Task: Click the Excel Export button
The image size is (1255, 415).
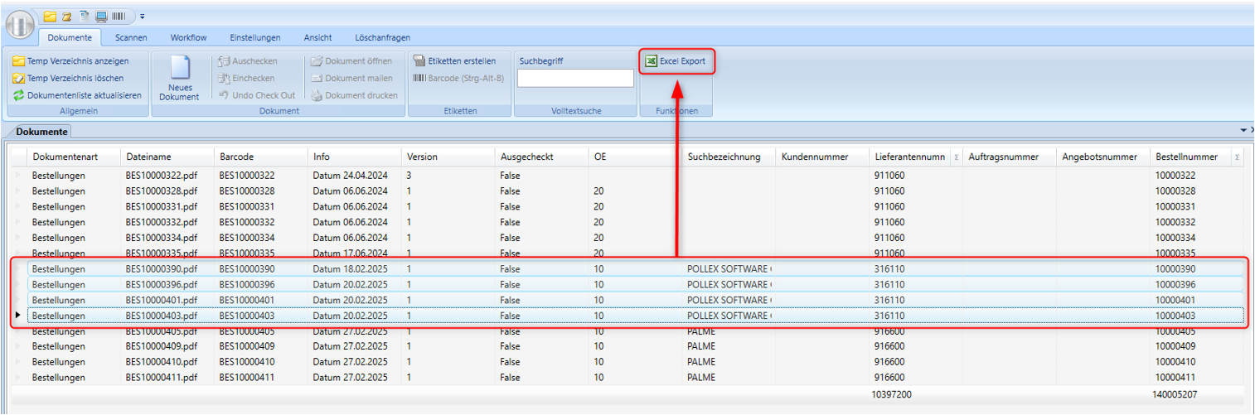Action: (676, 61)
